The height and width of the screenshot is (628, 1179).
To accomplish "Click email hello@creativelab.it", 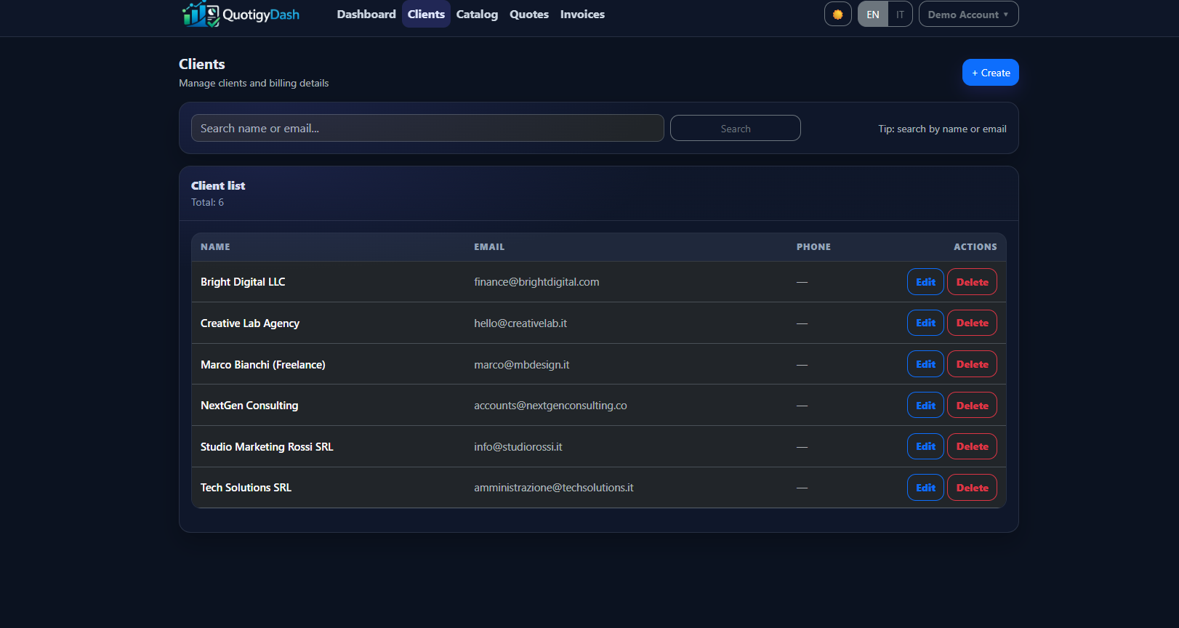I will point(520,323).
